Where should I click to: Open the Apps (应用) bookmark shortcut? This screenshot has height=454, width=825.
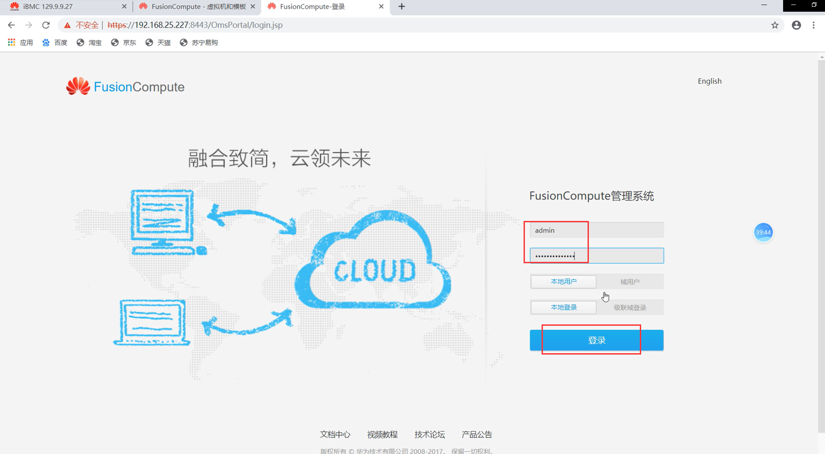[x=21, y=42]
